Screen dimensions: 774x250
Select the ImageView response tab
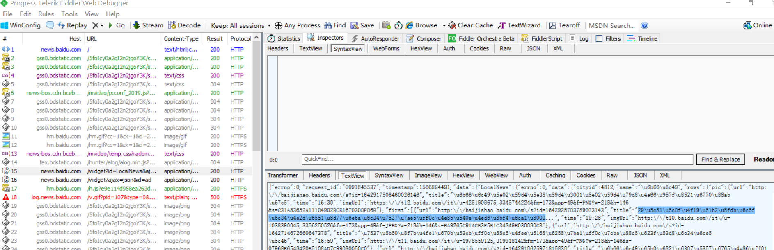tap(428, 175)
